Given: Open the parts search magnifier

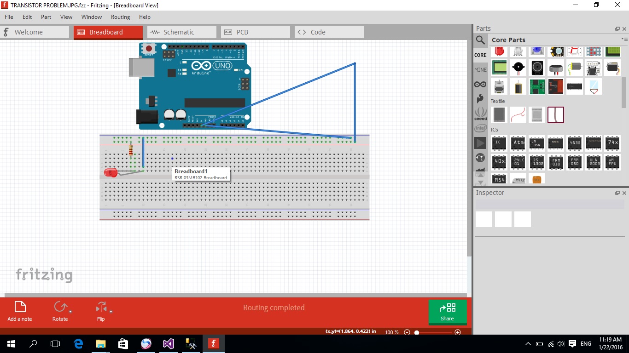Looking at the screenshot, I should pos(480,40).
